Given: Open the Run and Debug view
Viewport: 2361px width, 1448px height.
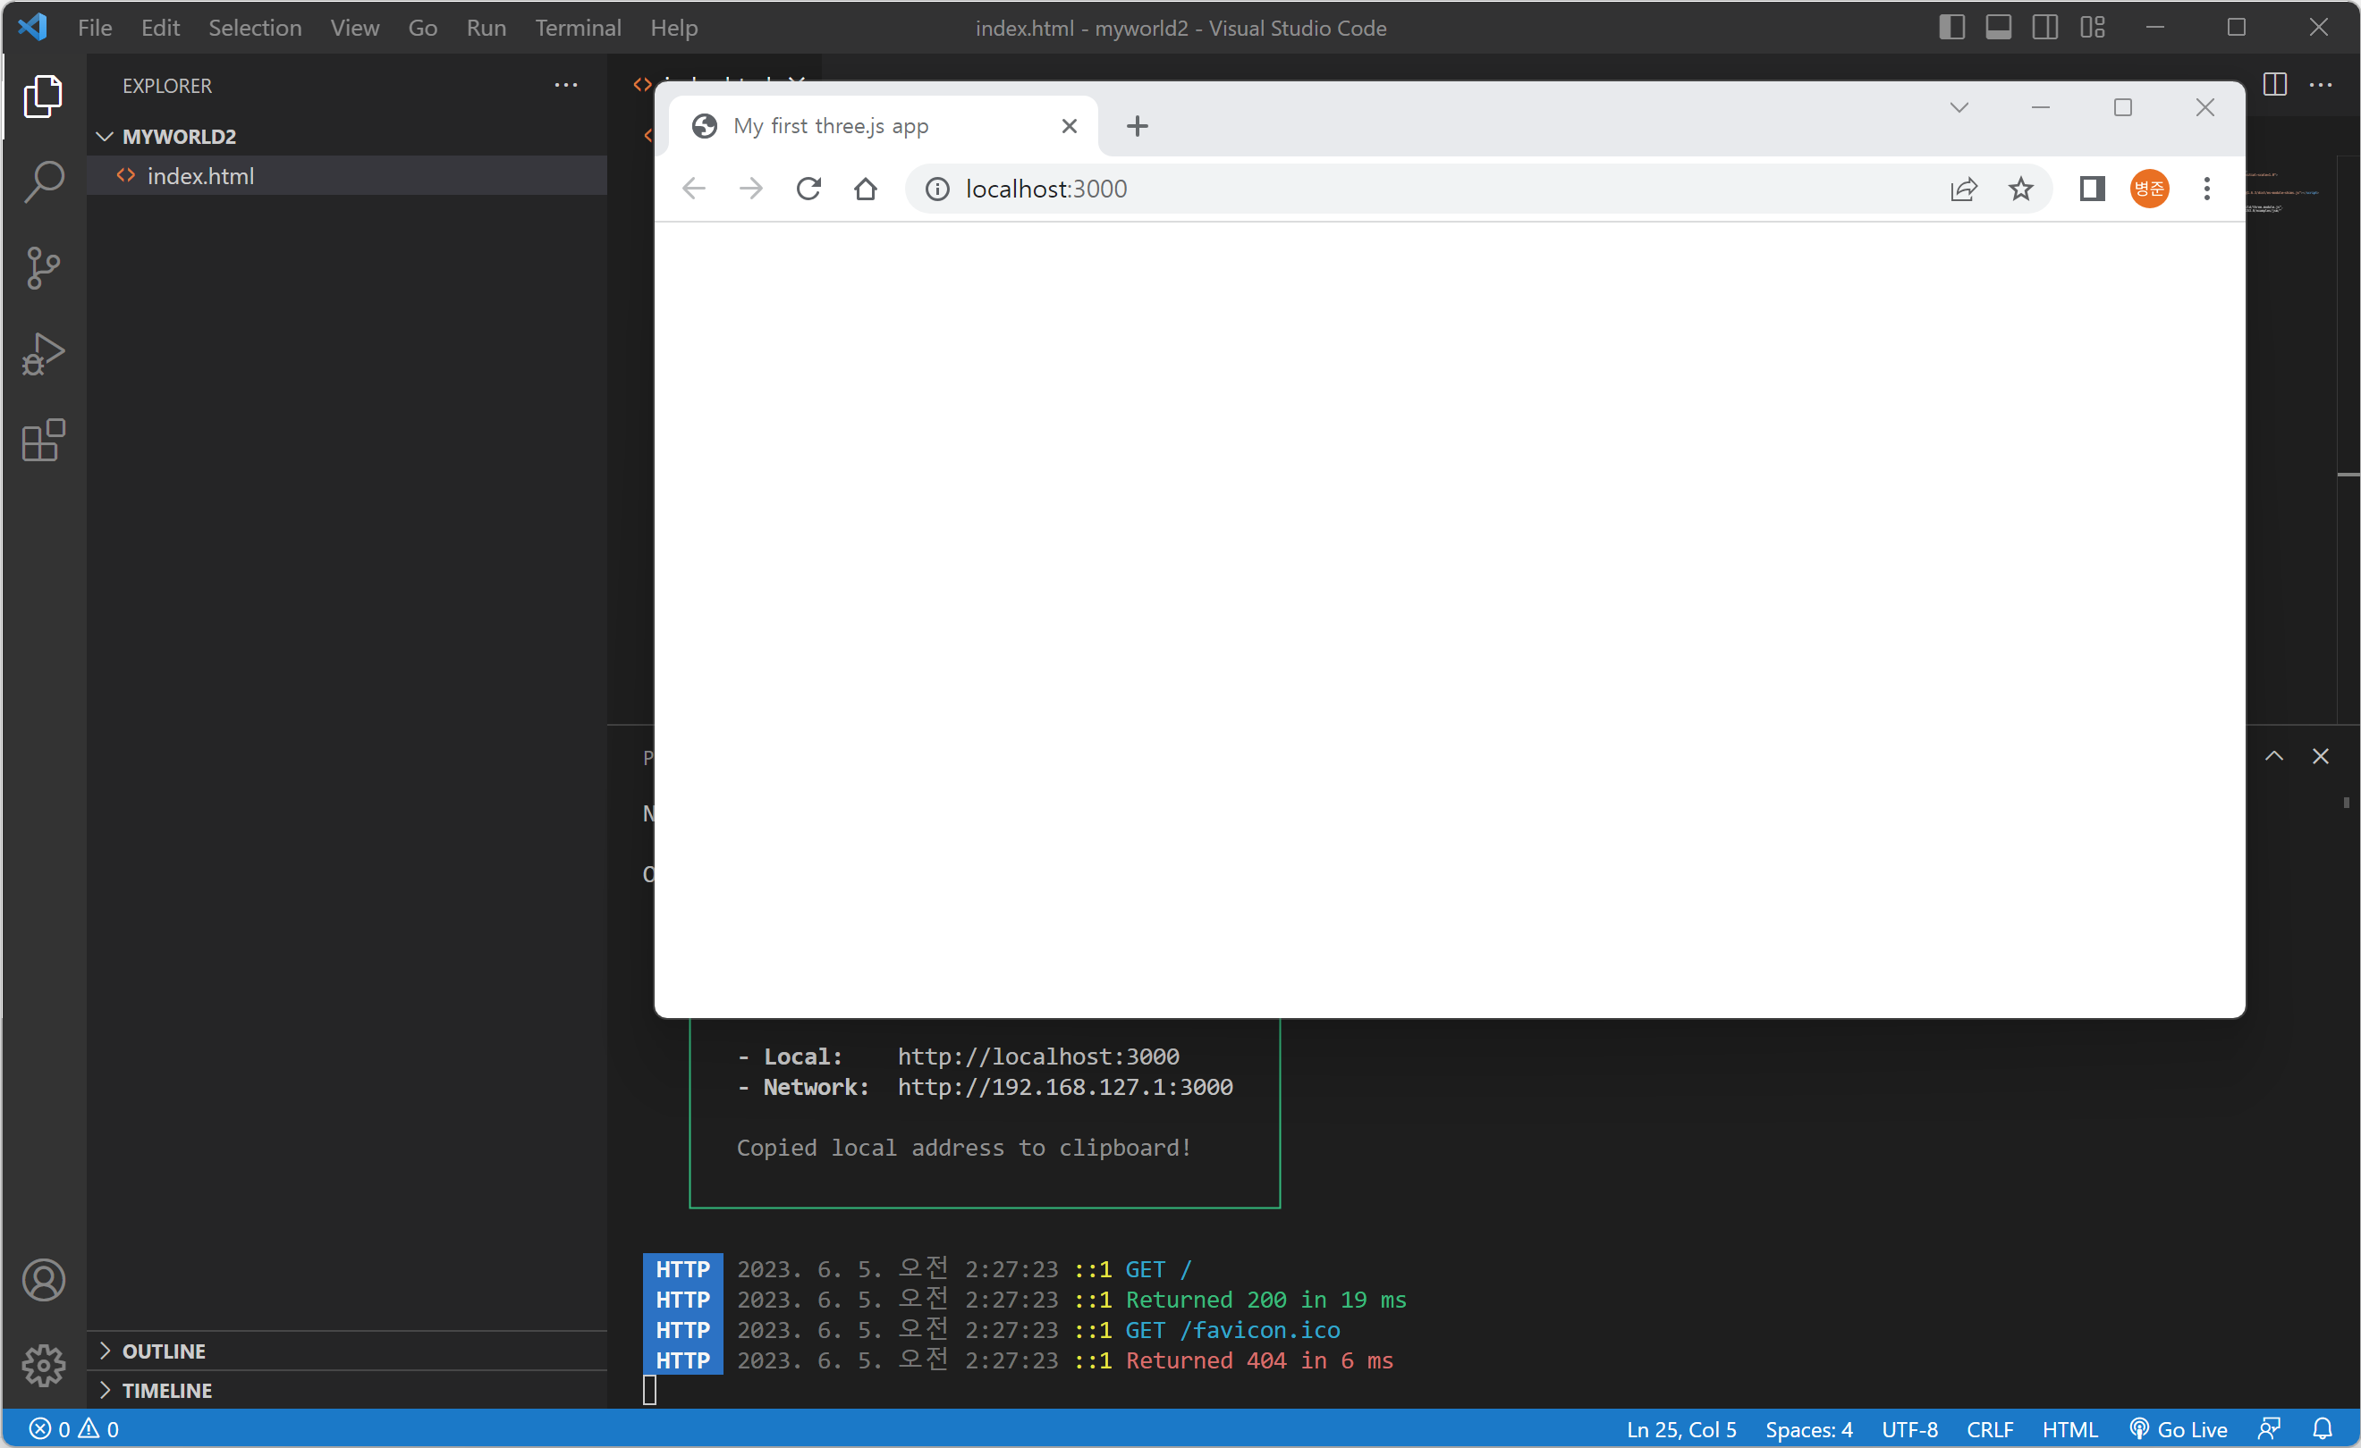Looking at the screenshot, I should tap(43, 354).
